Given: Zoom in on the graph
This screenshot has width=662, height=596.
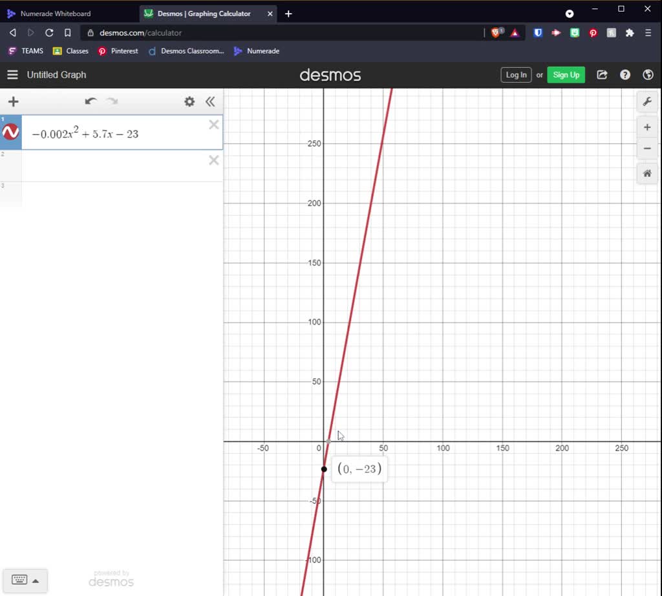Looking at the screenshot, I should [647, 127].
